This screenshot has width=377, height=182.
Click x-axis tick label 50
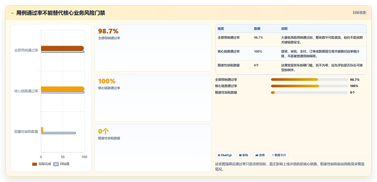click(63, 157)
